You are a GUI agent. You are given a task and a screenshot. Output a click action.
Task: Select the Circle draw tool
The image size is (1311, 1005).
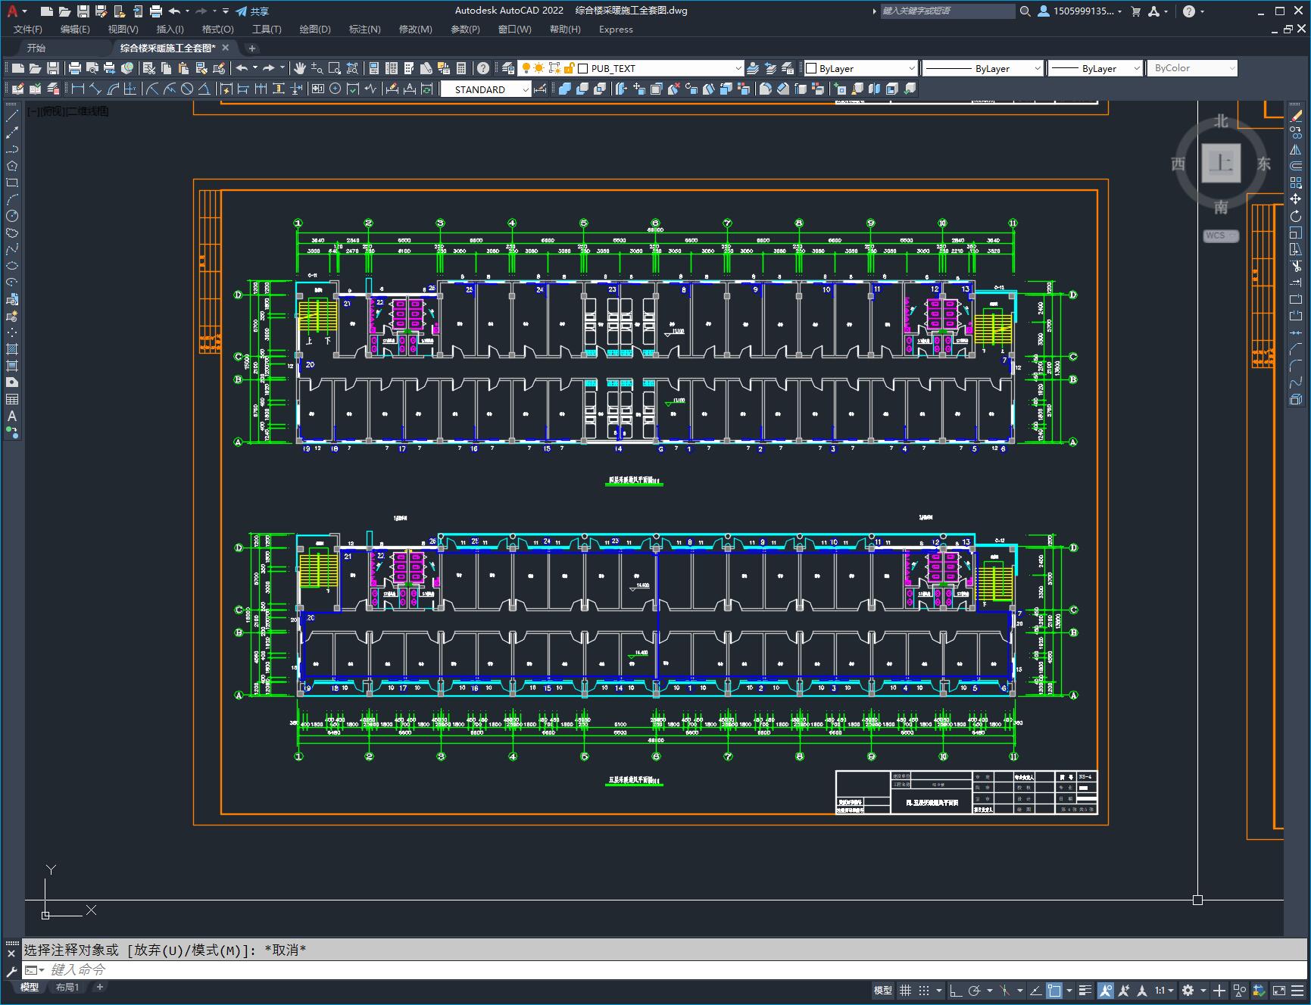12,216
